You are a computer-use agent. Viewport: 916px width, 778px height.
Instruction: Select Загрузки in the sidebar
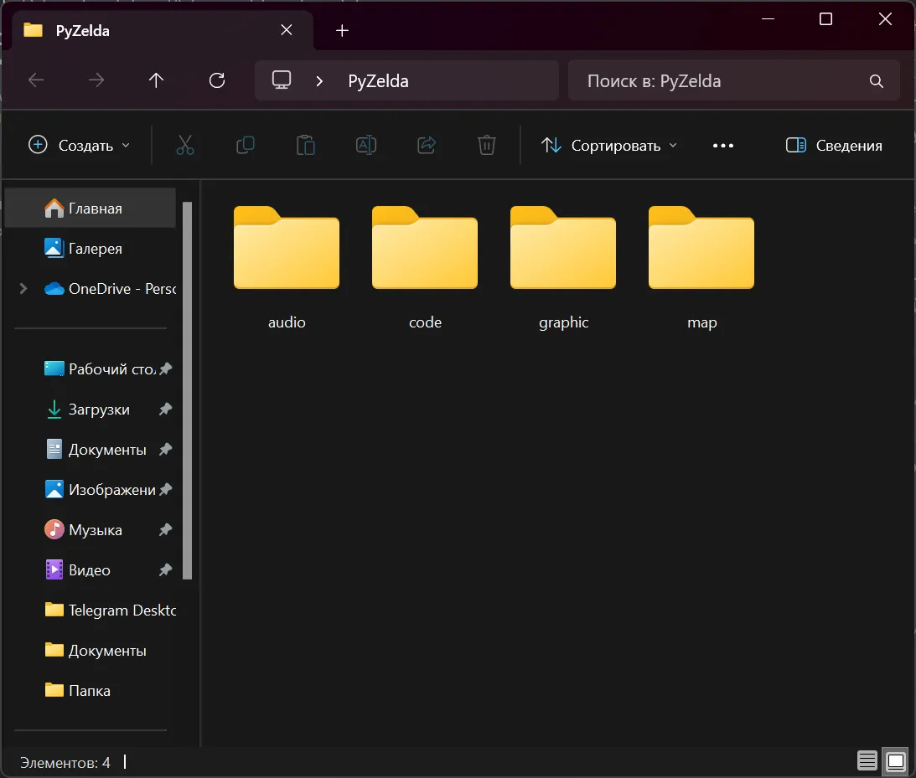coord(99,410)
